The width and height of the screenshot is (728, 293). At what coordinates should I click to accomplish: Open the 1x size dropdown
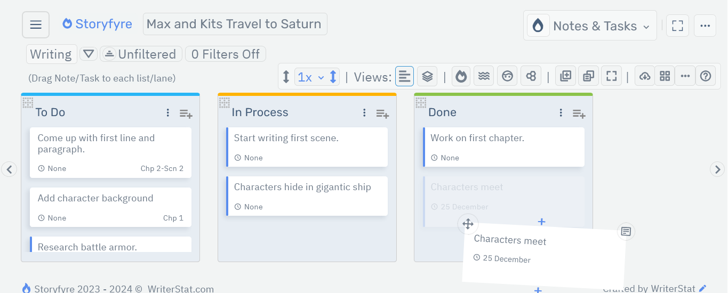310,77
